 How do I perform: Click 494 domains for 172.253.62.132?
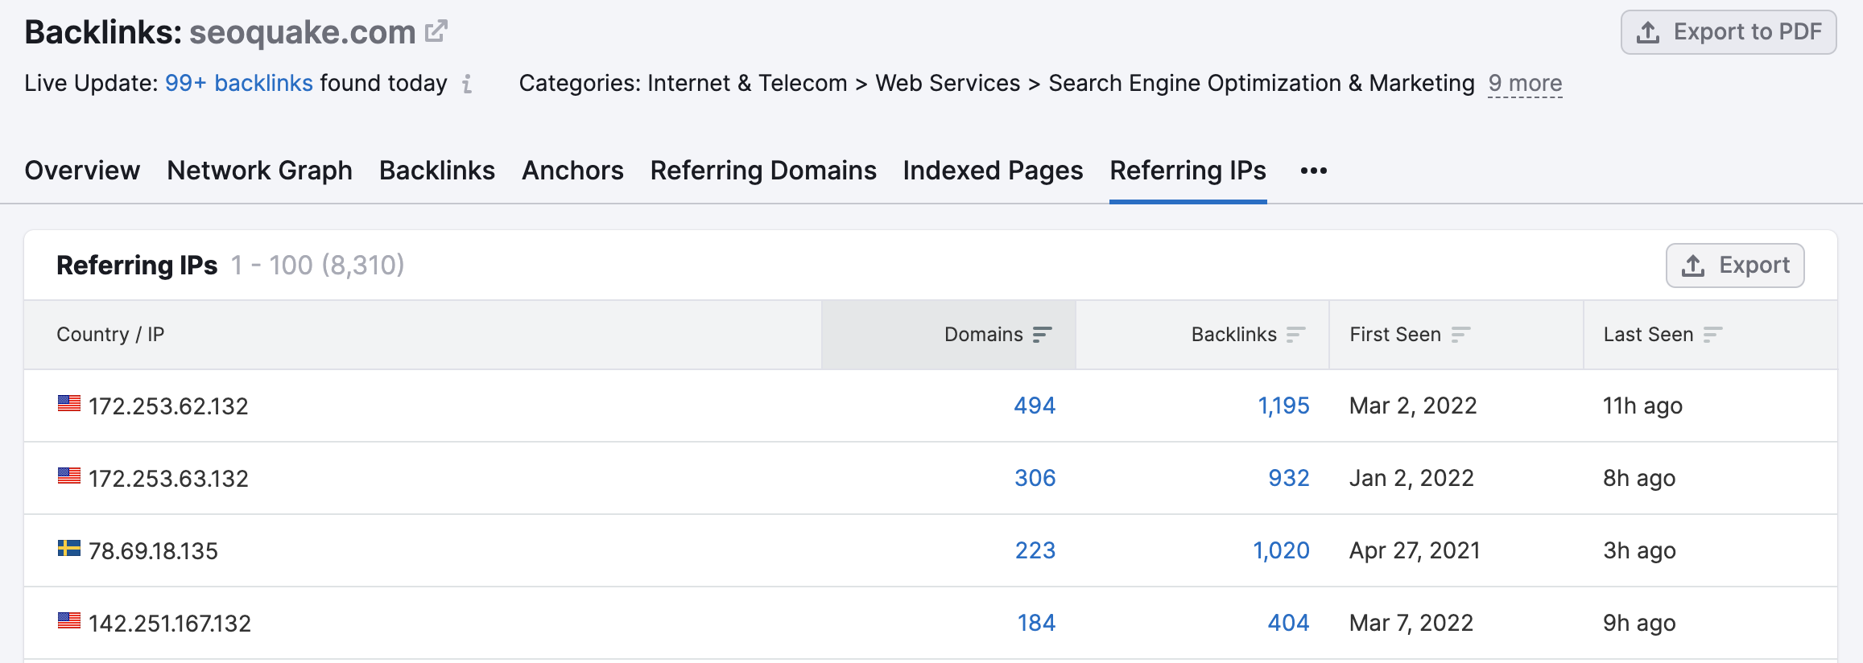click(1034, 406)
